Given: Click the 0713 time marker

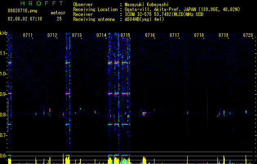Looking at the screenshot, I should pyautogui.click(x=77, y=35).
